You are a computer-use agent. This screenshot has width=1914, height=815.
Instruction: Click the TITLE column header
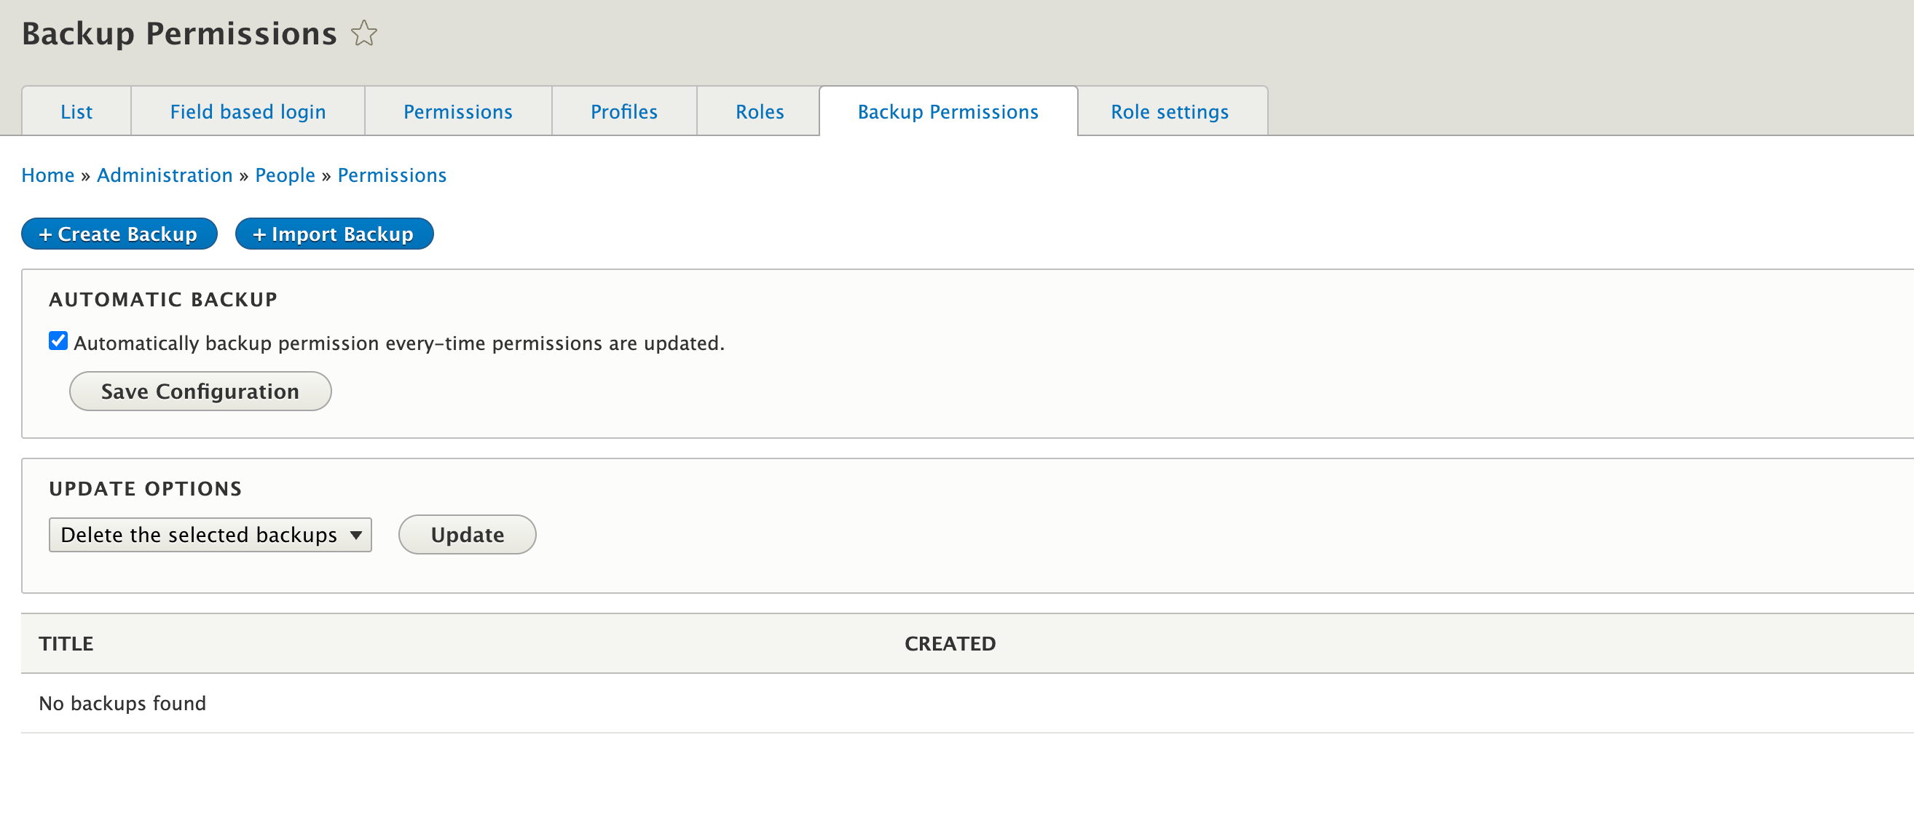66,643
